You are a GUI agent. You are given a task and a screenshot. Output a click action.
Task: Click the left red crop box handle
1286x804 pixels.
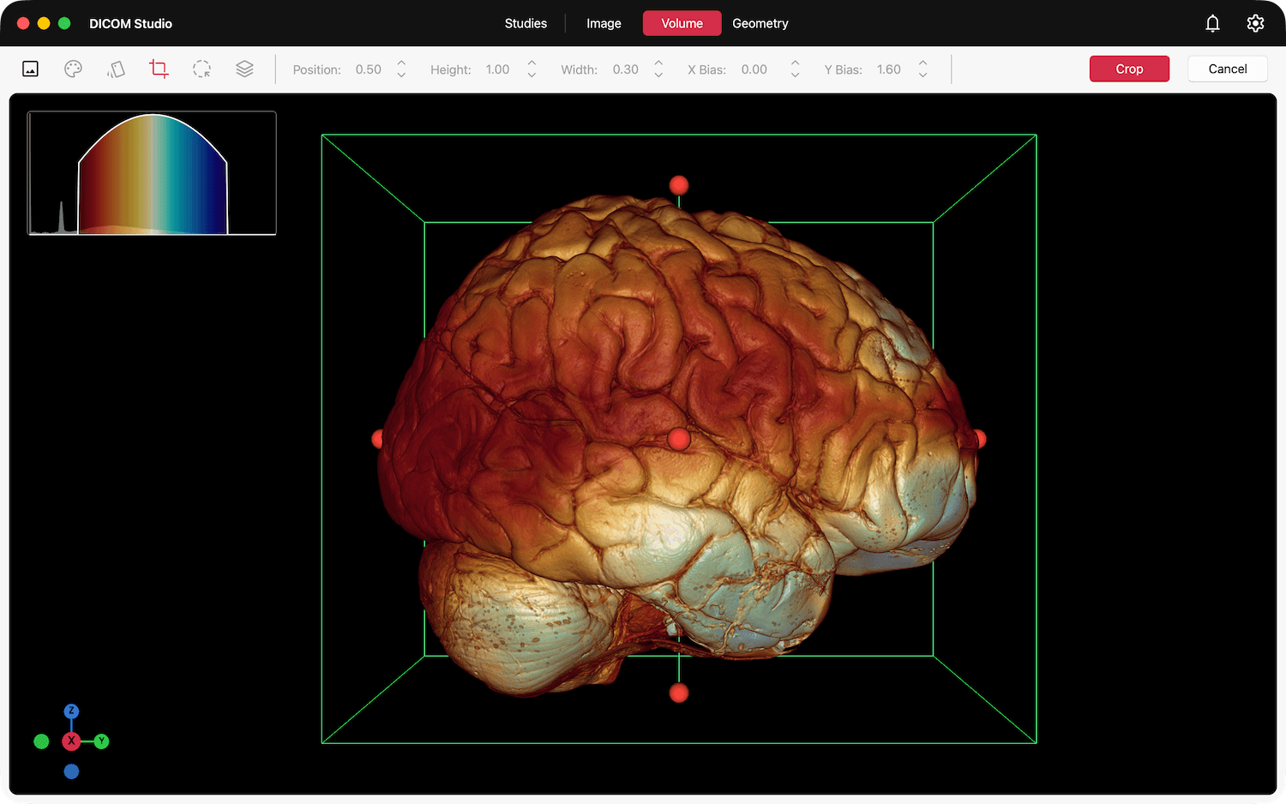(x=378, y=439)
